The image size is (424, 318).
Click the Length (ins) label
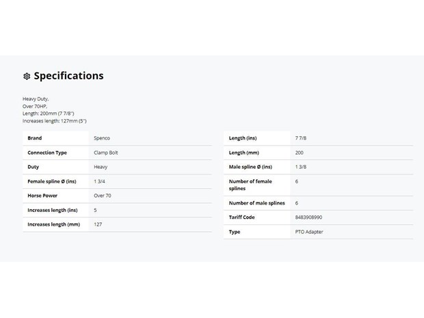243,138
